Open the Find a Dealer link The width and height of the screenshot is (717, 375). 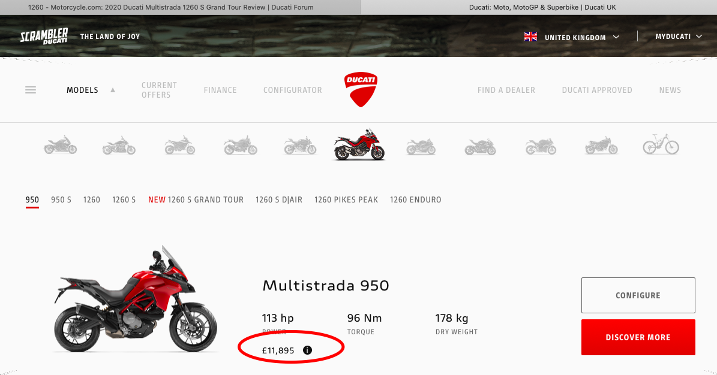coord(506,90)
